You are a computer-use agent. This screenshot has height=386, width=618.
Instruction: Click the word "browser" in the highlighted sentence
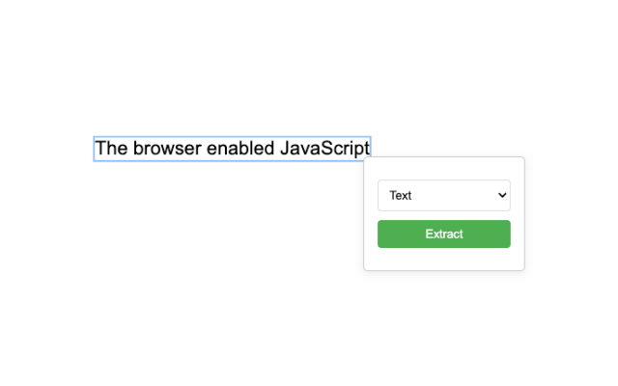pos(166,149)
